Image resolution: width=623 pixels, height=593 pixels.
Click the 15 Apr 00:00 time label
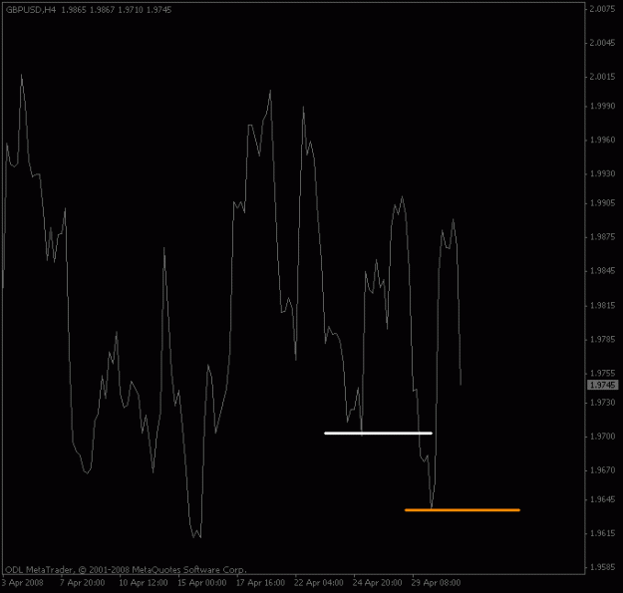(201, 583)
